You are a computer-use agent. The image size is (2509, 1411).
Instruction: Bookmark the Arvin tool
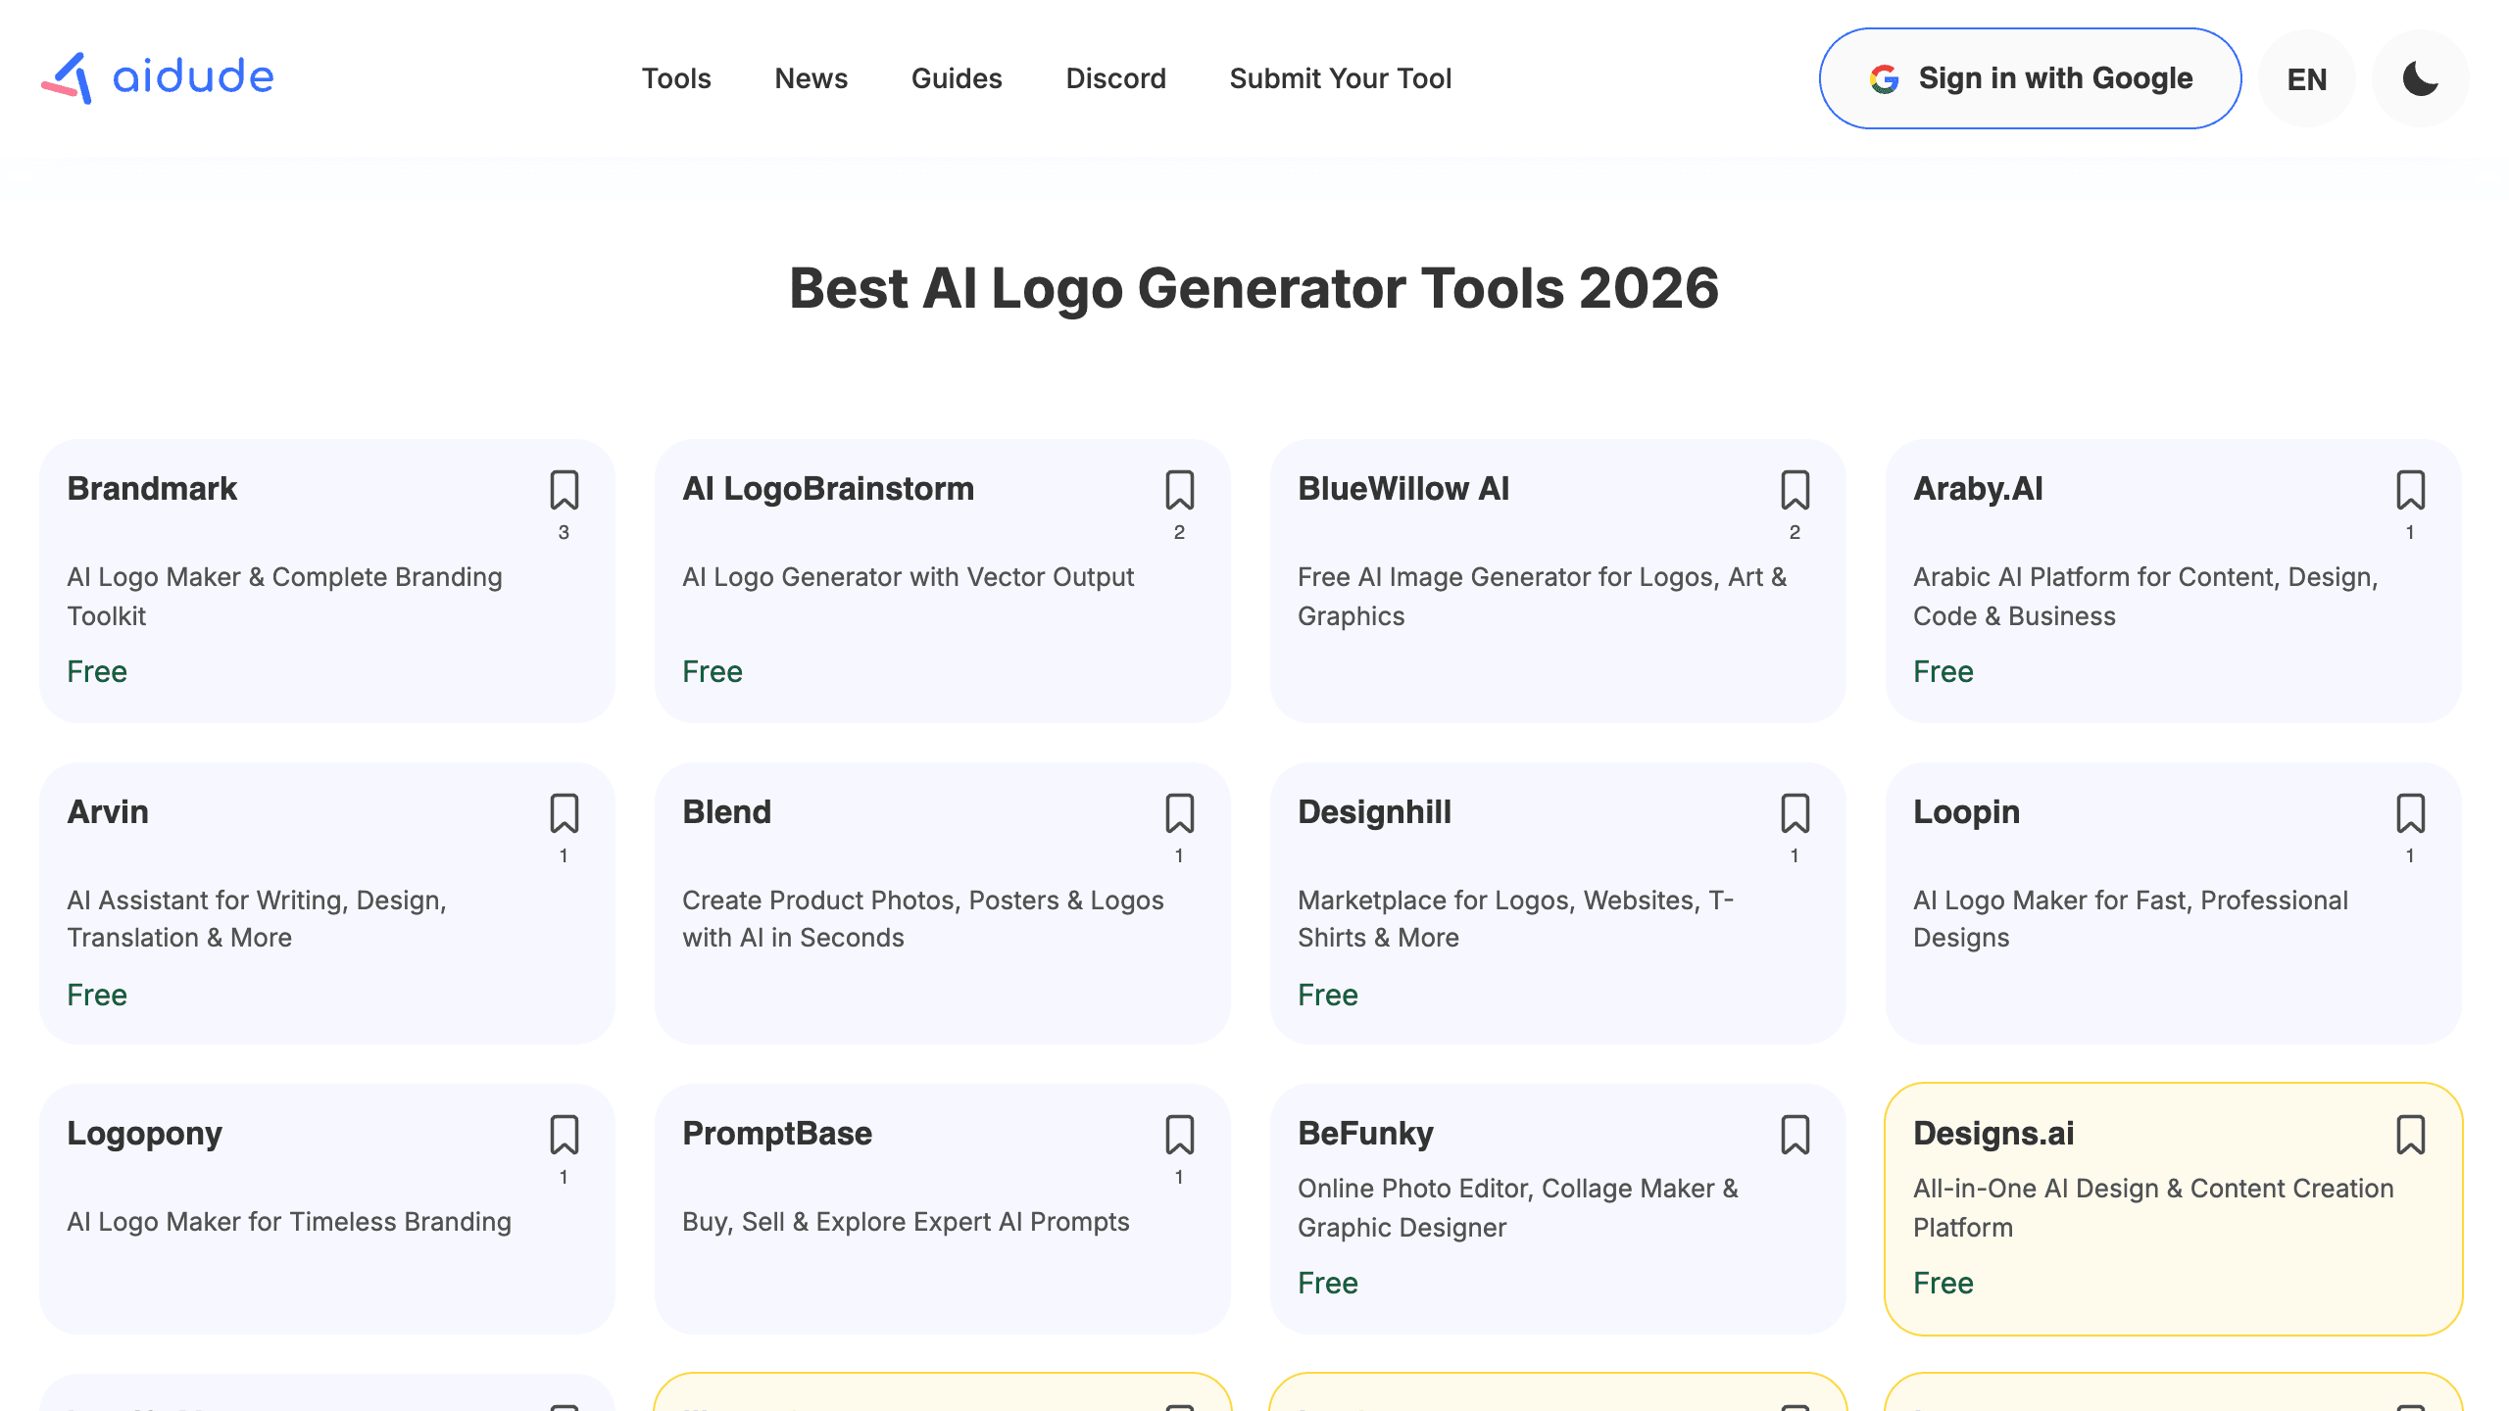tap(565, 813)
